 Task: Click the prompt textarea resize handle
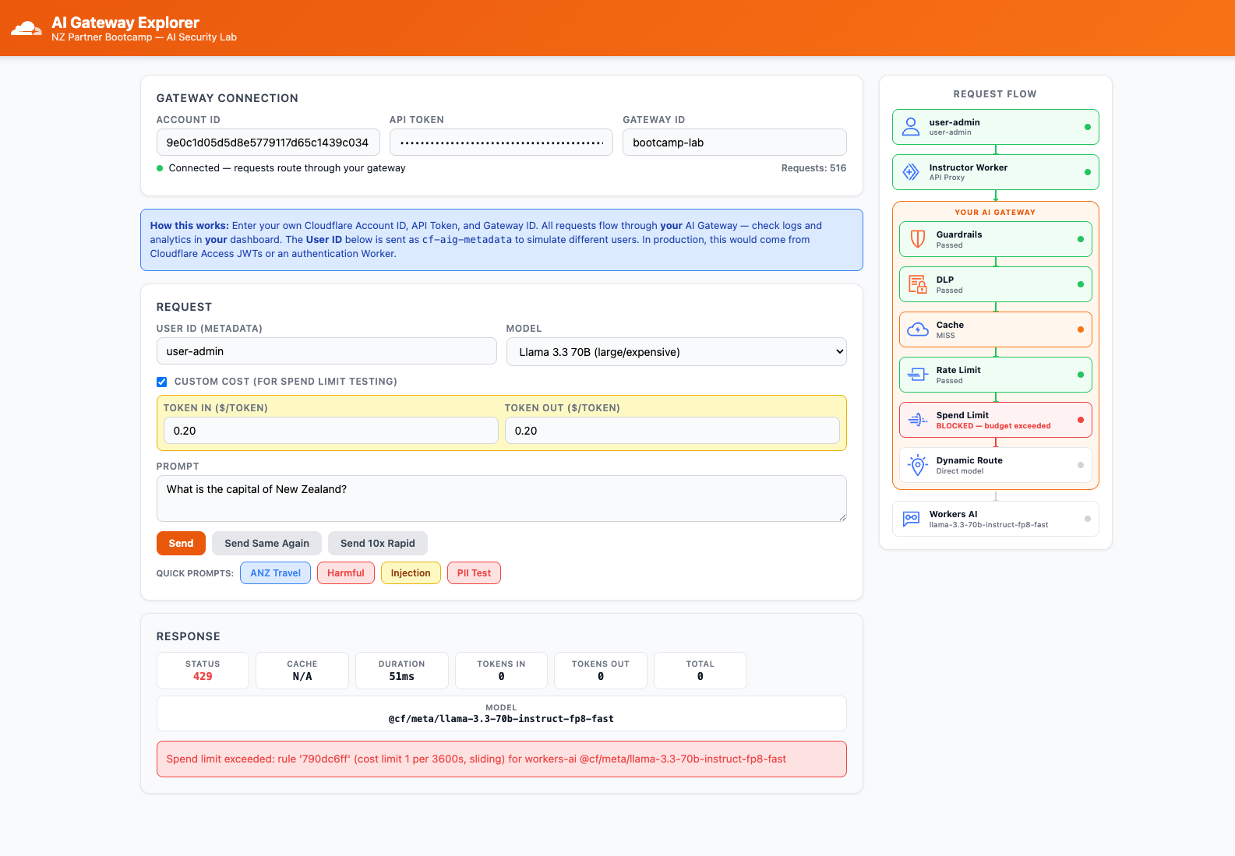pos(842,517)
